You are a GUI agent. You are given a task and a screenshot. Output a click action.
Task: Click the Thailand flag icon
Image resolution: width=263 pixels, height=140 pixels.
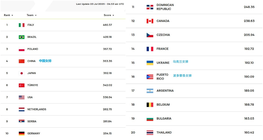pyautogui.click(x=150, y=133)
